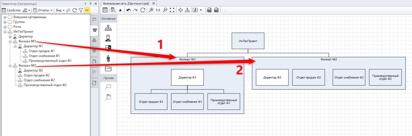Collapse the Филиал №1 tree node
The width and height of the screenshot is (412, 136).
[10, 42]
